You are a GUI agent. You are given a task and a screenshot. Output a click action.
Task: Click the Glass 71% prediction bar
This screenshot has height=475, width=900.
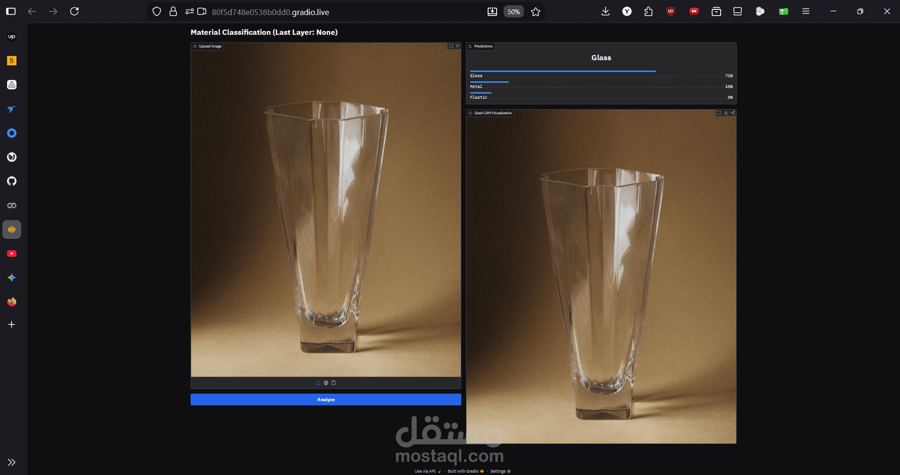tap(601, 74)
